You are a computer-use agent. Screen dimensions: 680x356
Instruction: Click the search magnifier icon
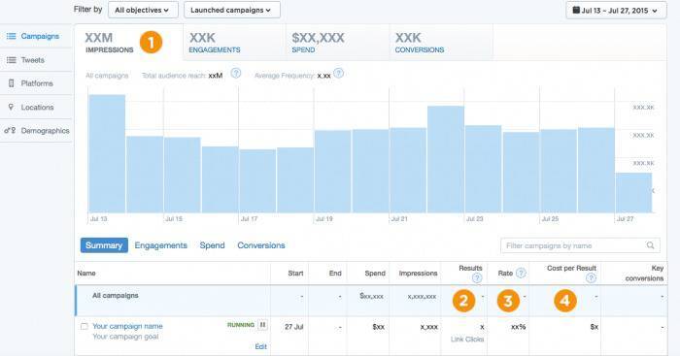(650, 245)
